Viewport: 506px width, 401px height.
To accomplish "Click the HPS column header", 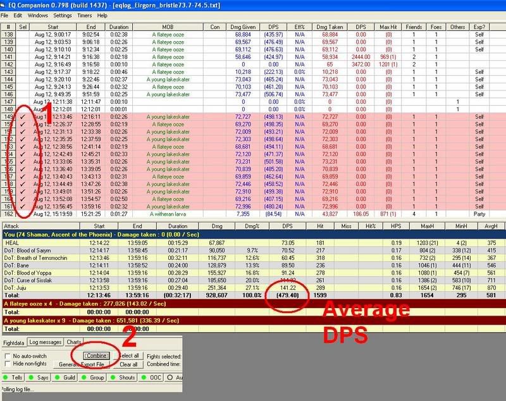I will (396, 226).
